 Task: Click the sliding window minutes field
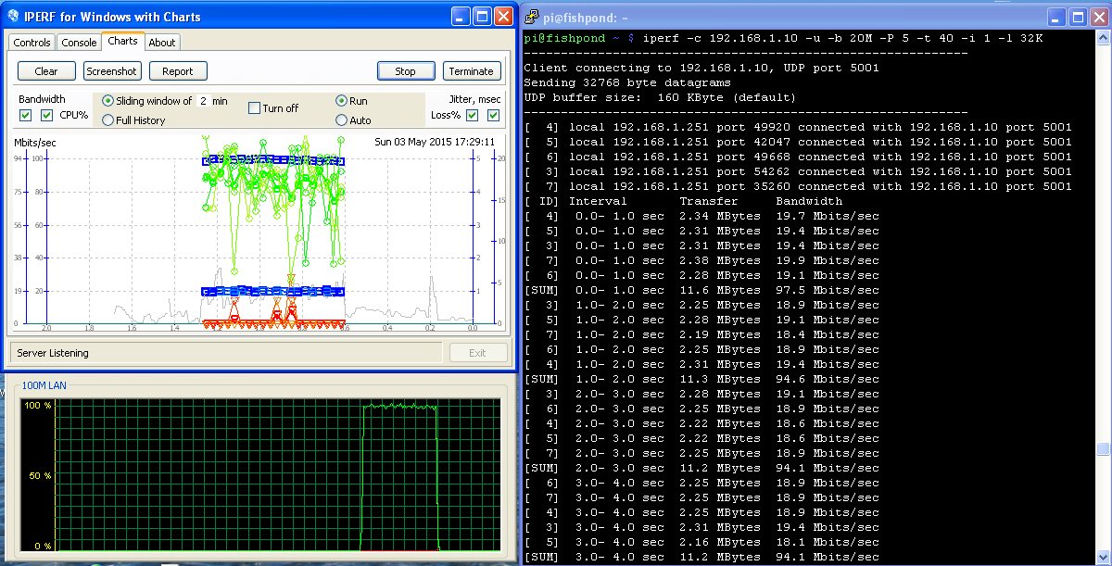point(202,101)
